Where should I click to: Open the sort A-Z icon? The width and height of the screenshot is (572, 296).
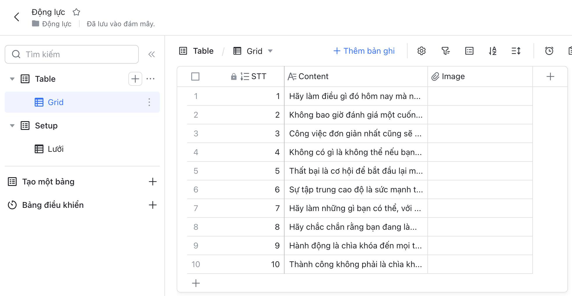(x=492, y=51)
